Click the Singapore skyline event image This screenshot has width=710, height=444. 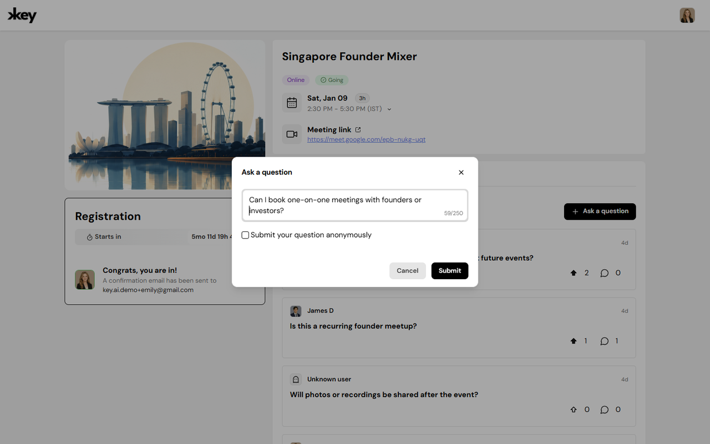165,115
